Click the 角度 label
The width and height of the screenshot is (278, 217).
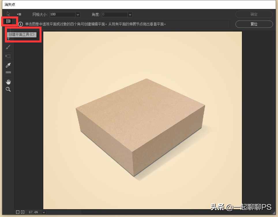(x=96, y=14)
